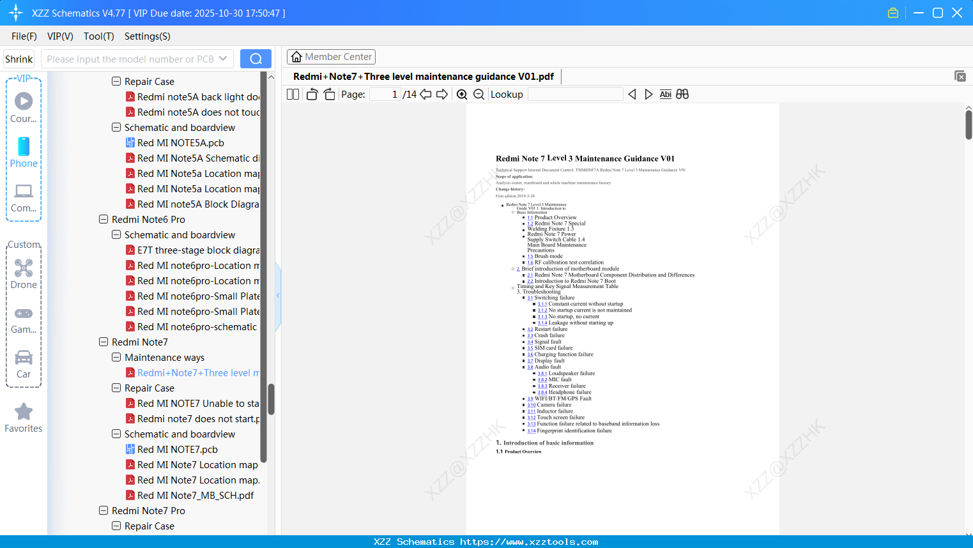Open the Drone category
The height and width of the screenshot is (548, 973).
click(24, 274)
